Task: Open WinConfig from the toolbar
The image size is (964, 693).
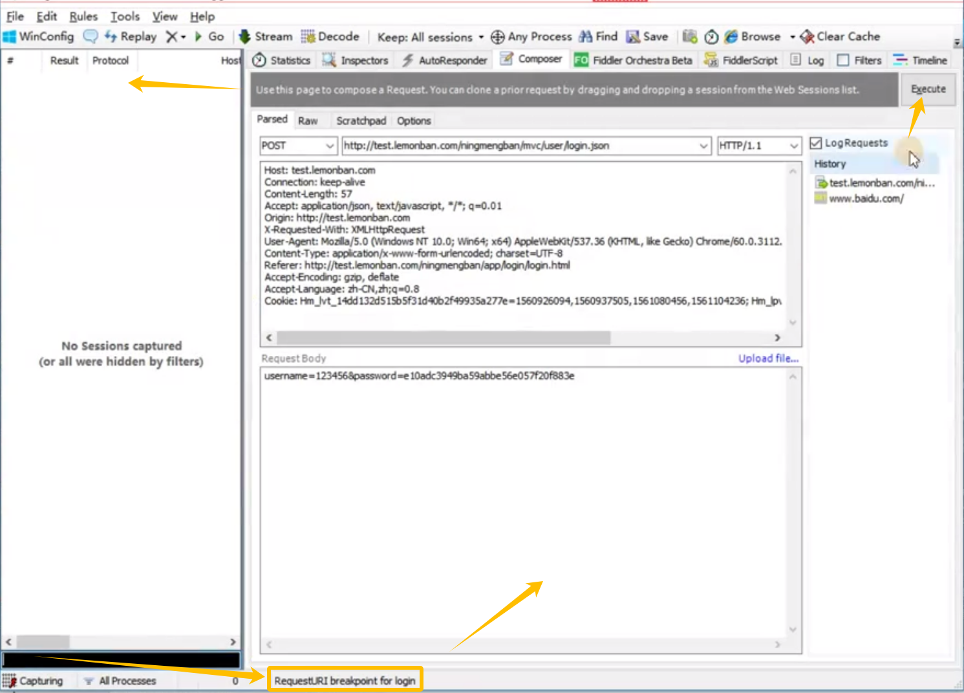Action: click(39, 37)
